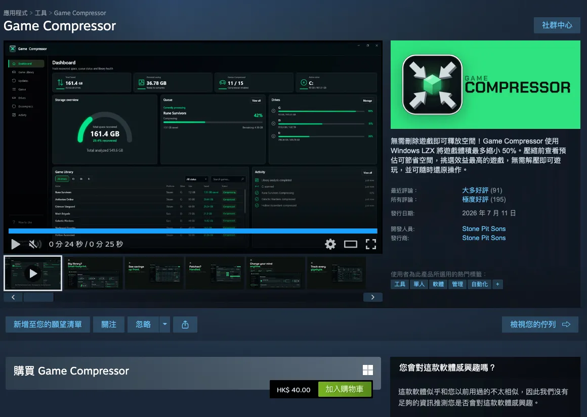Play the trailer video
The image size is (587, 417).
[x=15, y=244]
